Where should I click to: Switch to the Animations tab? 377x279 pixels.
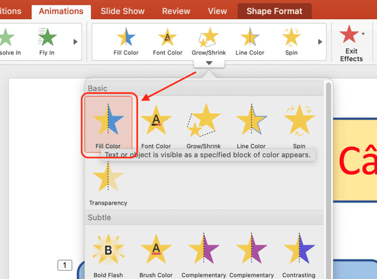61,11
